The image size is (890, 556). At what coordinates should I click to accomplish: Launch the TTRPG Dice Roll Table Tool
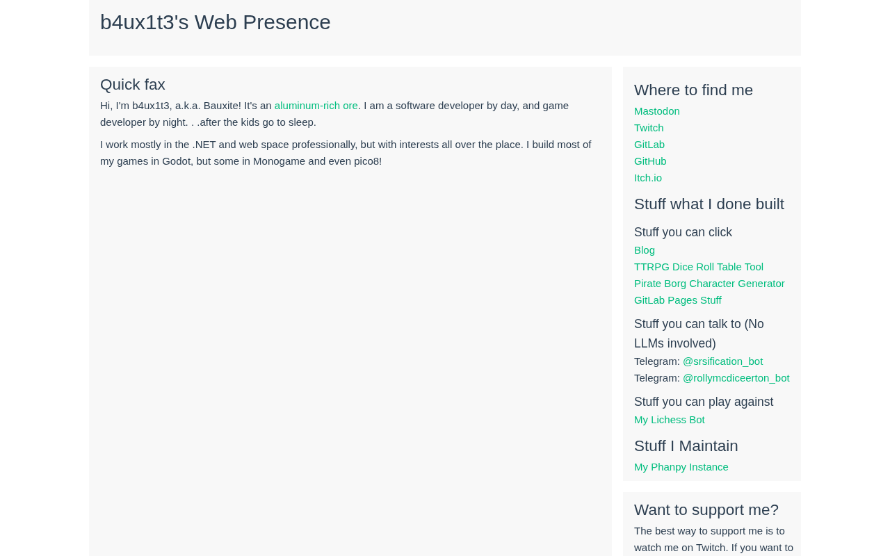[x=698, y=267]
